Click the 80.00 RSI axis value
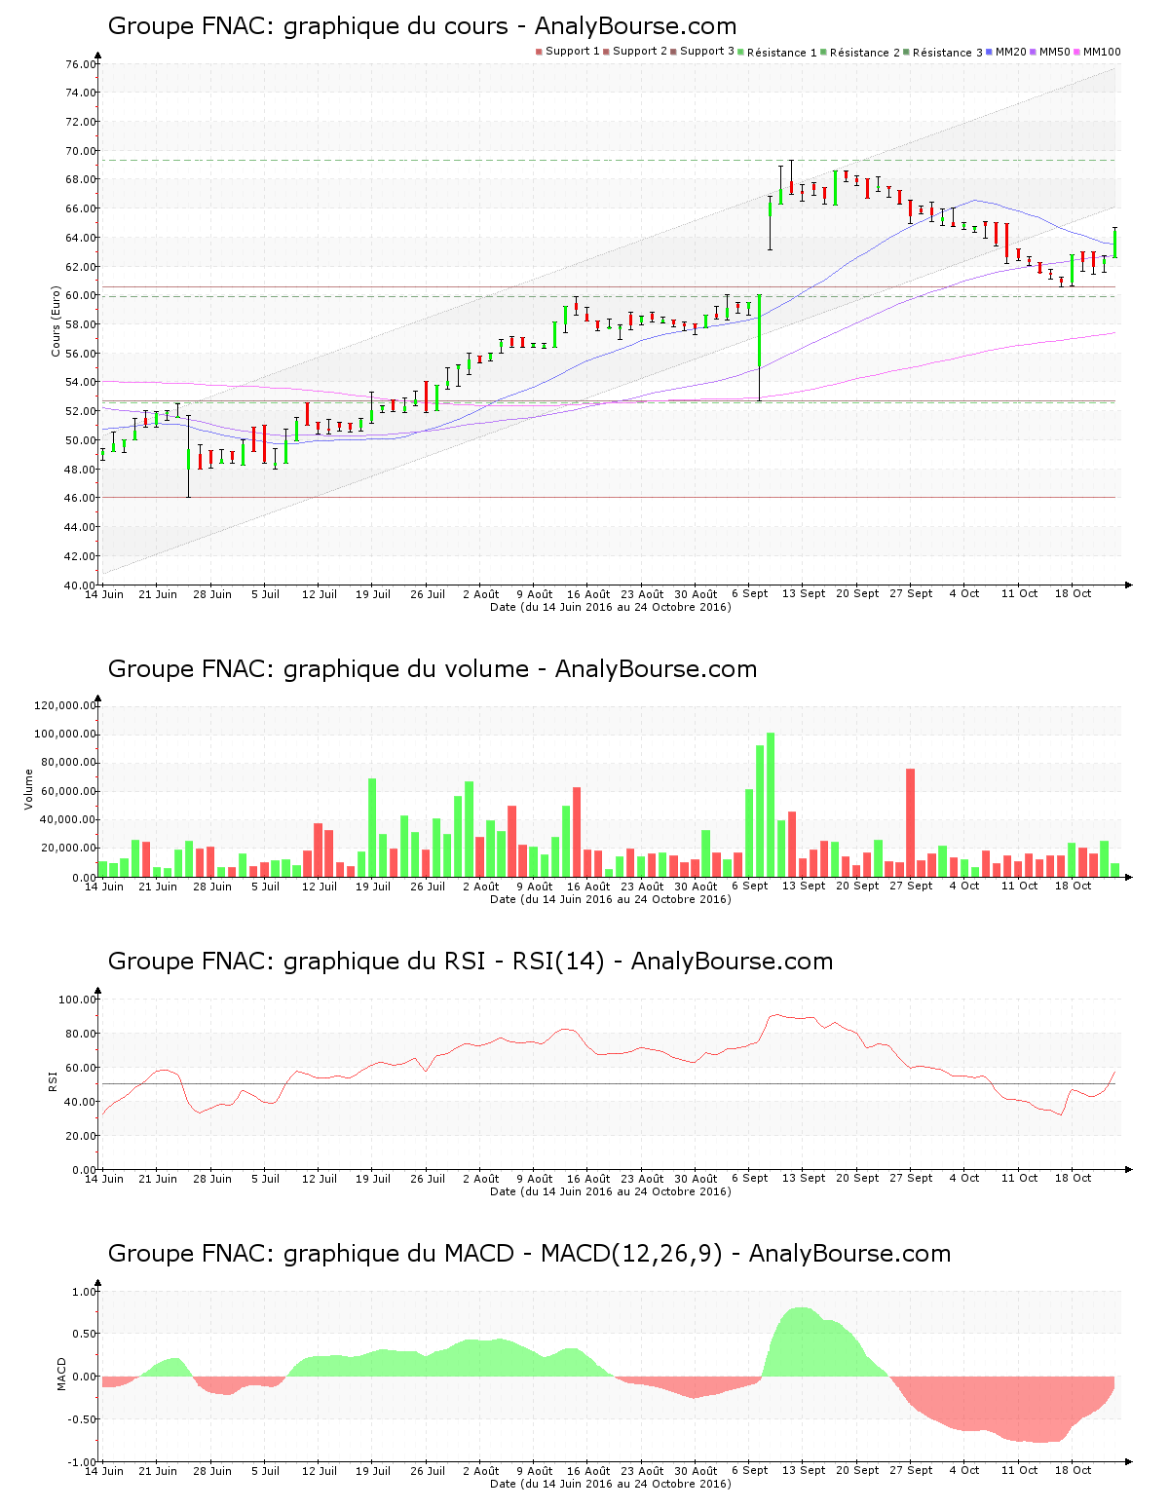 [x=81, y=1034]
